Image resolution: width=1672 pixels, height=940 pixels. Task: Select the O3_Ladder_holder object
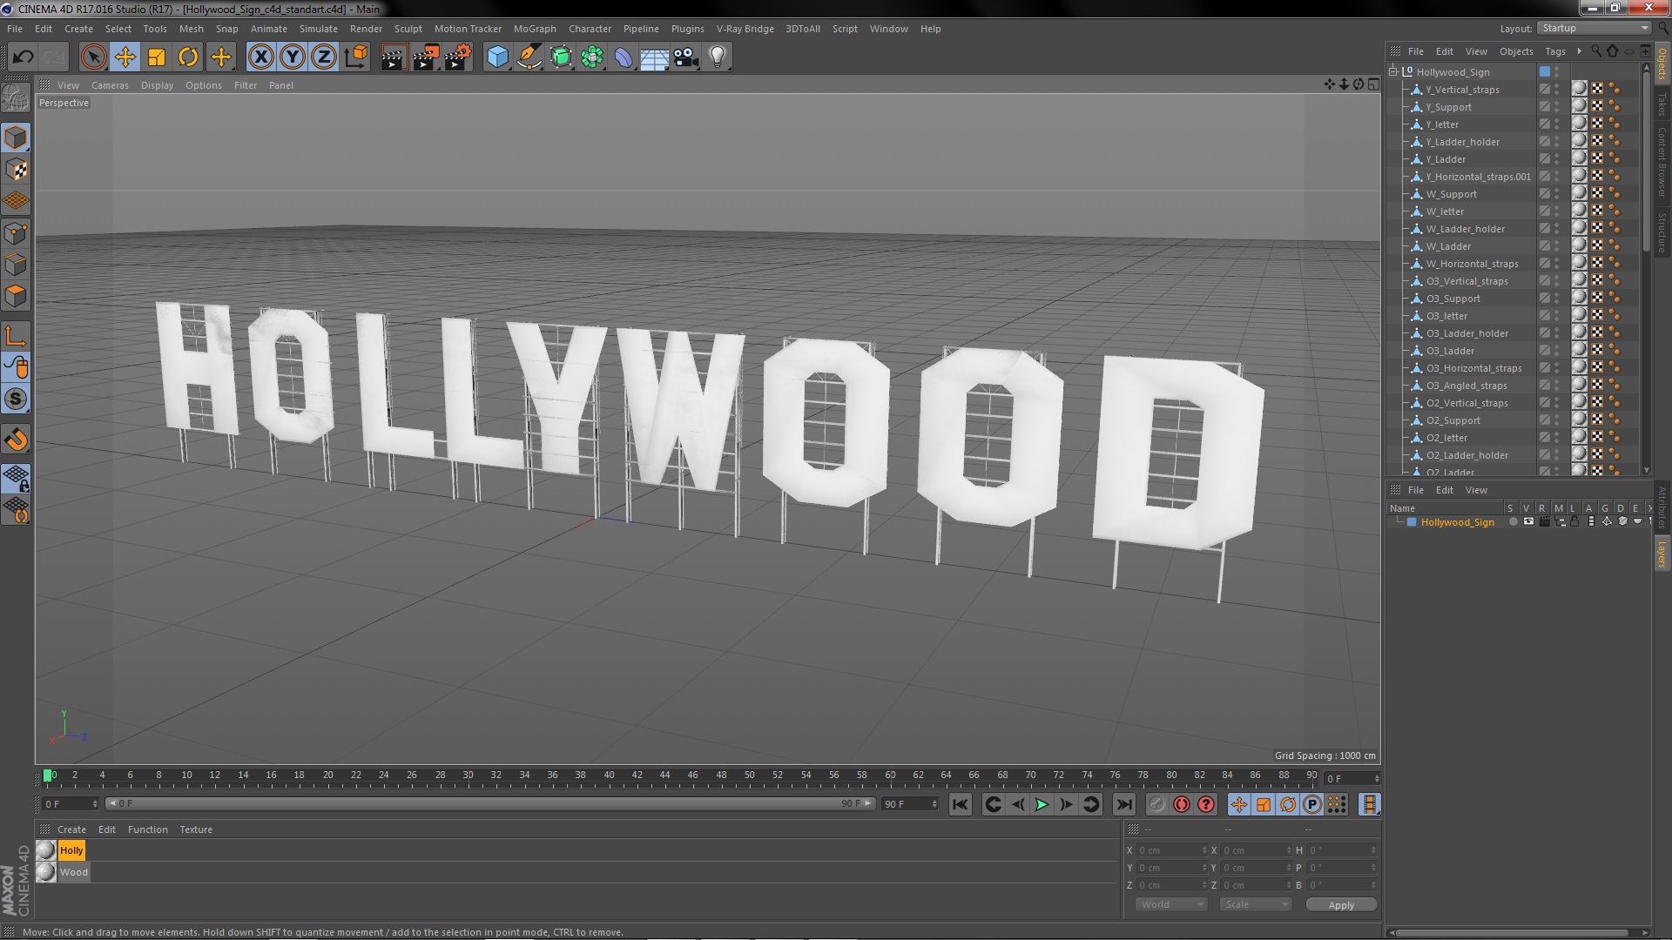[x=1467, y=333]
